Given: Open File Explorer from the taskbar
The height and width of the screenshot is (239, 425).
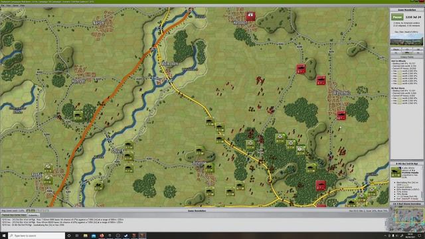Looking at the screenshot, I should 85,236.
